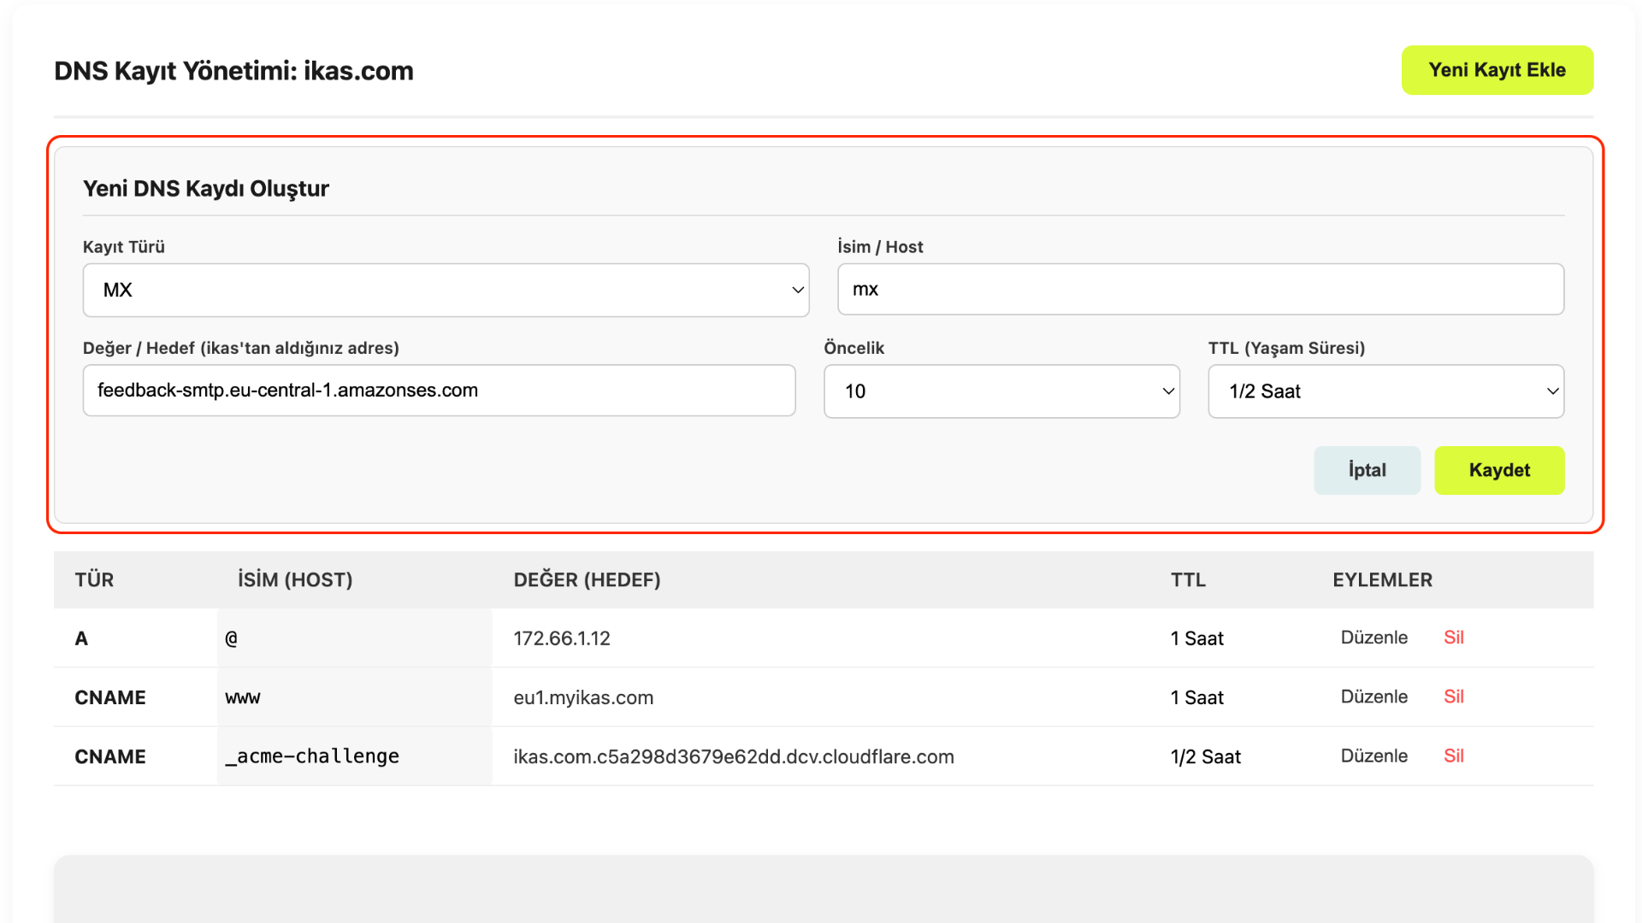Click the Kayıt Türü field label
1642x923 pixels.
click(x=123, y=247)
